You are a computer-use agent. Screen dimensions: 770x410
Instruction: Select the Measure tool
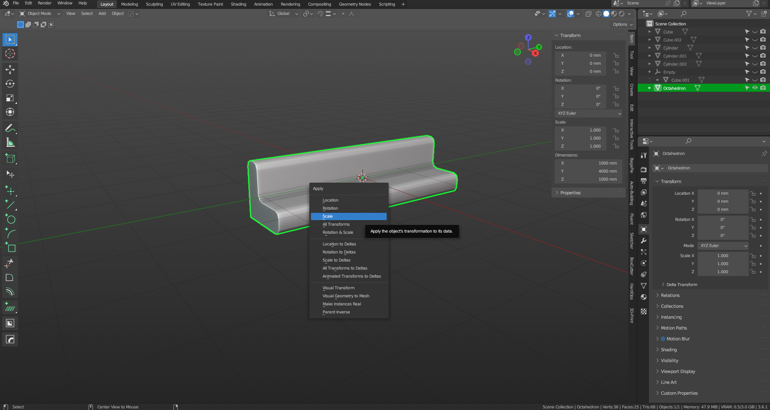[10, 142]
